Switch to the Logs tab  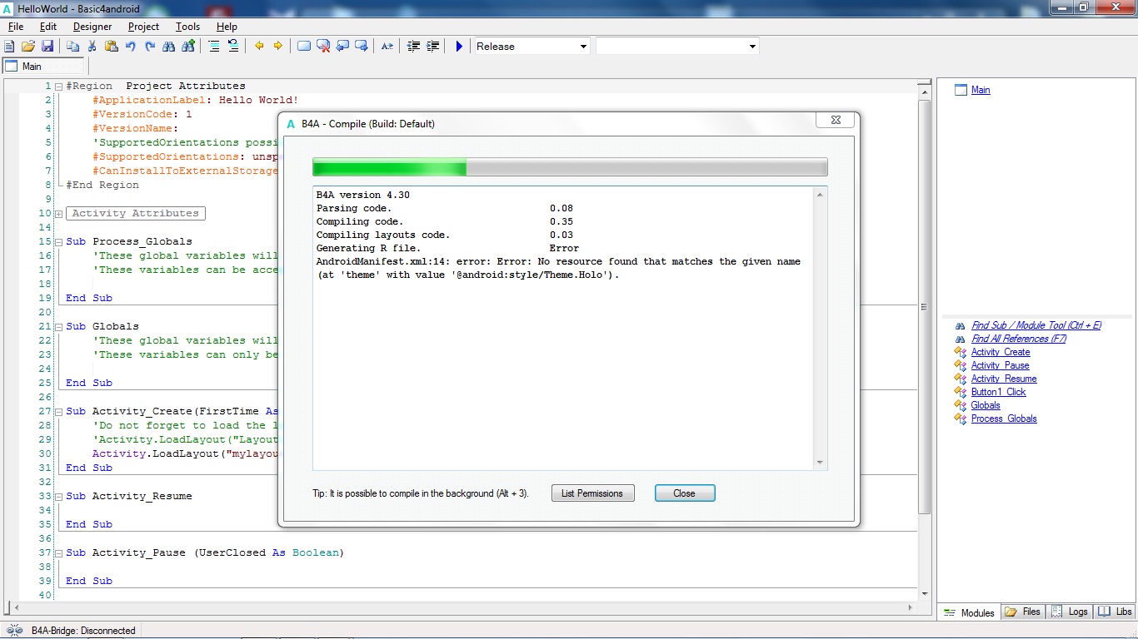pyautogui.click(x=1070, y=612)
